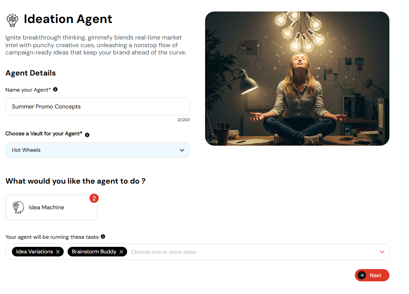Click the Idea Variations tag label
Image resolution: width=409 pixels, height=294 pixels.
(35, 251)
